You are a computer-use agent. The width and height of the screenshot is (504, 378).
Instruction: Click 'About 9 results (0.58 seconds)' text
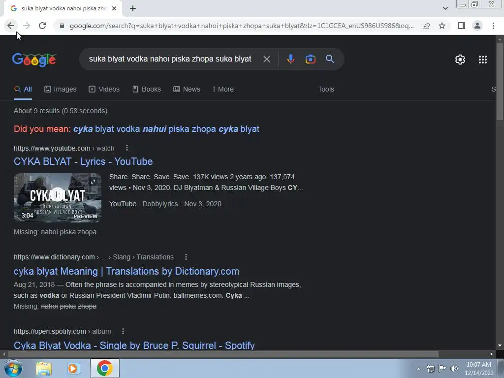pos(61,111)
